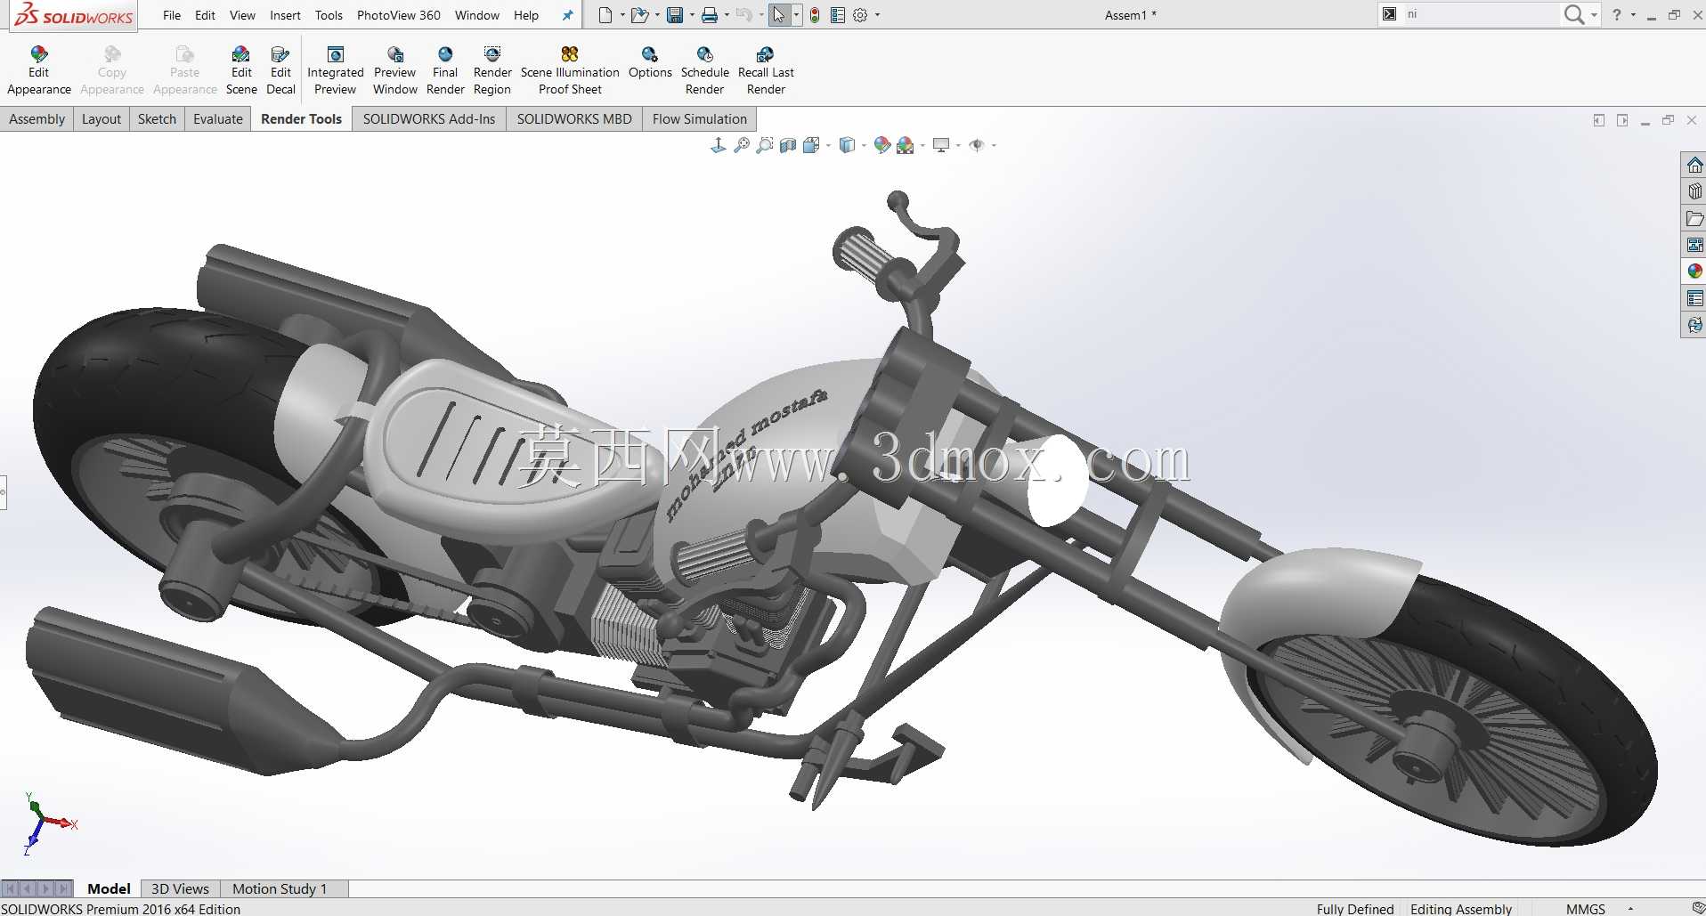Open SOLIDWORKS Resources home tab in task pane
This screenshot has width=1706, height=916.
pyautogui.click(x=1694, y=166)
